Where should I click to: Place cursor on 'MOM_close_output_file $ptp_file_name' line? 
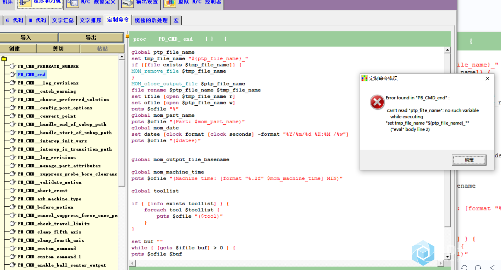tap(188, 84)
